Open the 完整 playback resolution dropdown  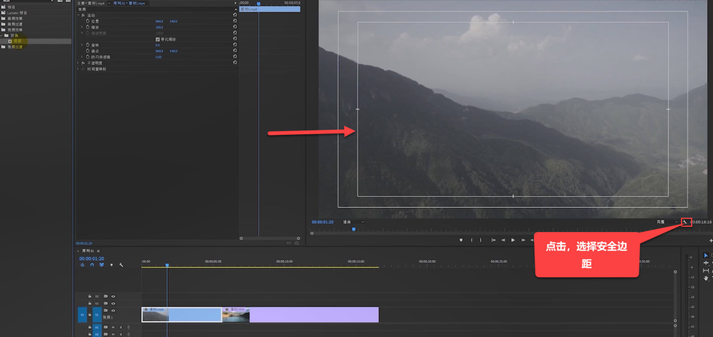pyautogui.click(x=667, y=222)
